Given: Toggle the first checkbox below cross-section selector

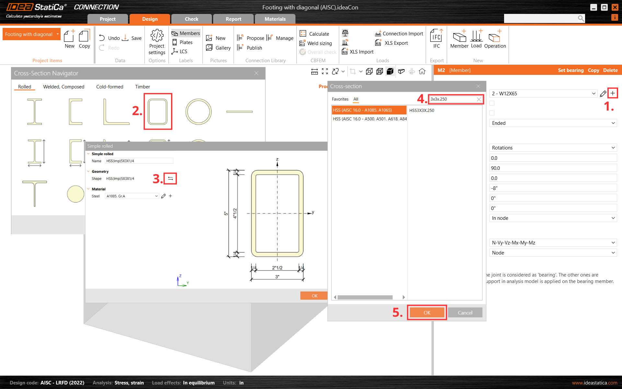Looking at the screenshot, I should pos(492,103).
